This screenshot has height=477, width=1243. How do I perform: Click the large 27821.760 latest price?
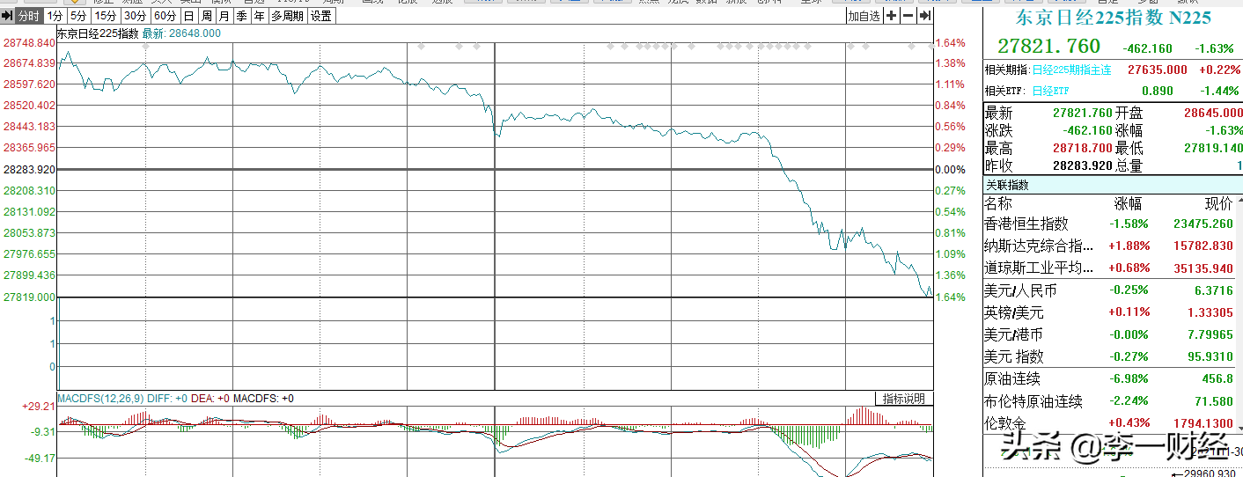point(1048,46)
